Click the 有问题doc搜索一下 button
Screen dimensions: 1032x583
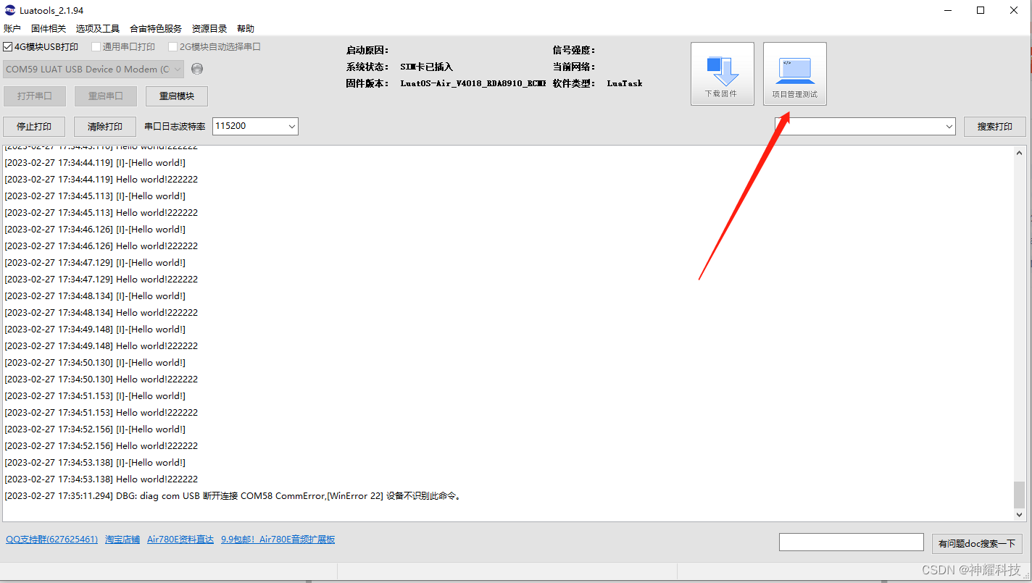click(977, 542)
